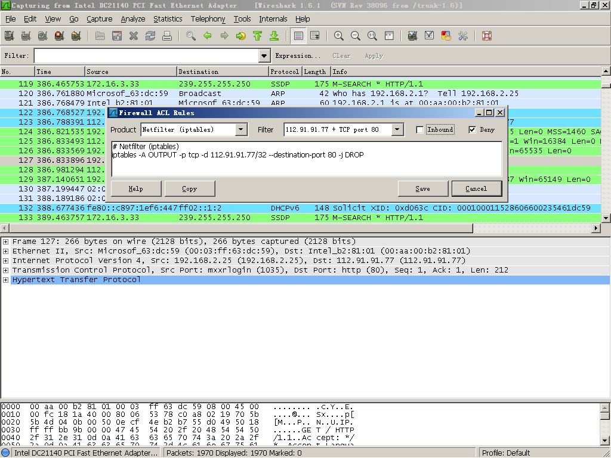
Task: Cancel the Firewall ACL Rules dialog
Action: 477,188
